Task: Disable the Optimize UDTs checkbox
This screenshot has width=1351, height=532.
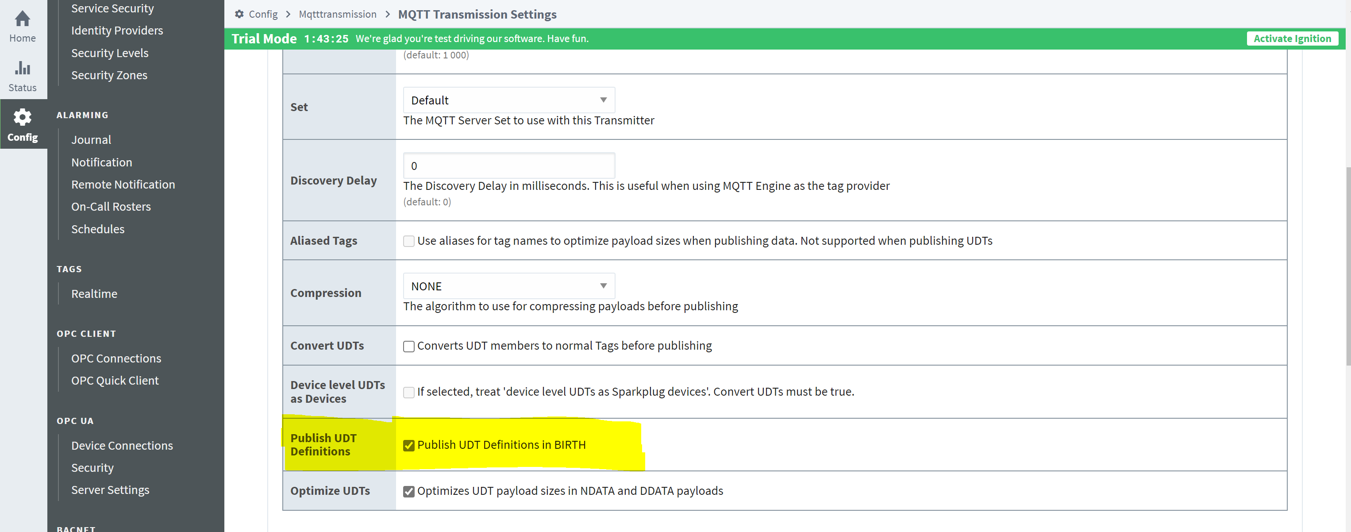Action: click(x=408, y=492)
